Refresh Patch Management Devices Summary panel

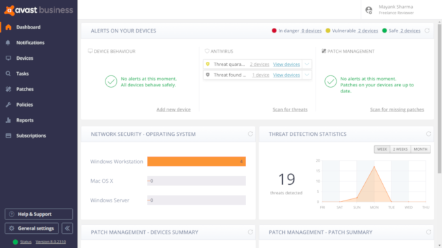(250, 232)
